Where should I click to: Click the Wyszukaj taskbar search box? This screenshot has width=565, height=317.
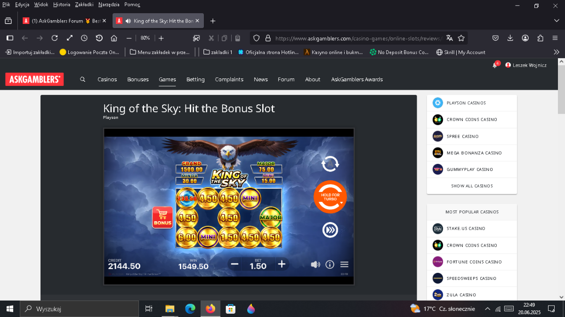79,309
